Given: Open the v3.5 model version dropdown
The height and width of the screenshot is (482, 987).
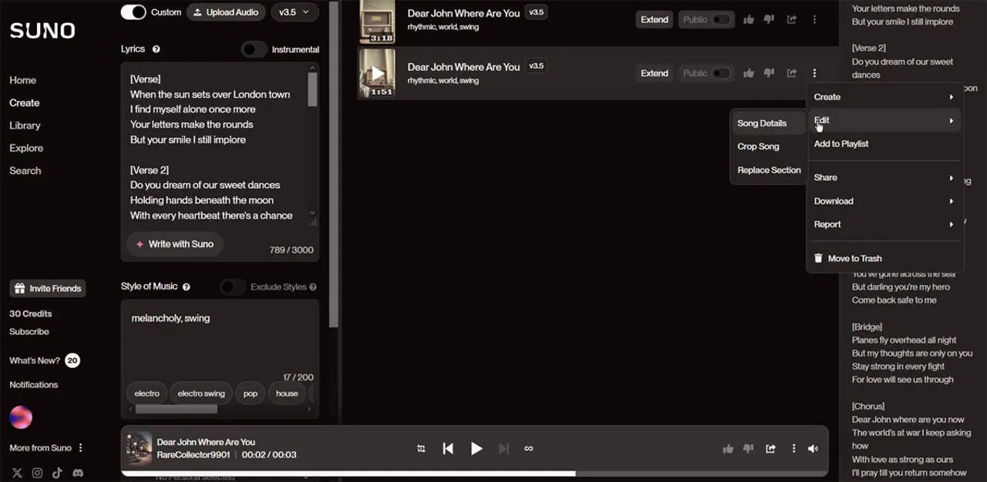Looking at the screenshot, I should click(294, 12).
